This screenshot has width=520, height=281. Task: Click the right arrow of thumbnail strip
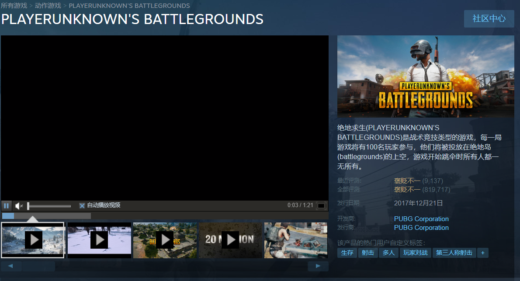pos(318,266)
